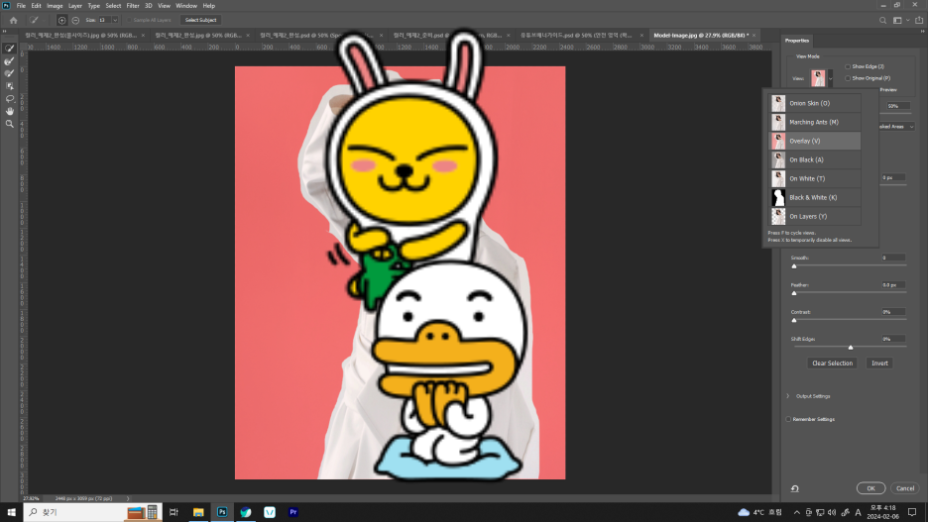The image size is (928, 522).
Task: Click the Contrast slider handle
Action: coord(794,320)
